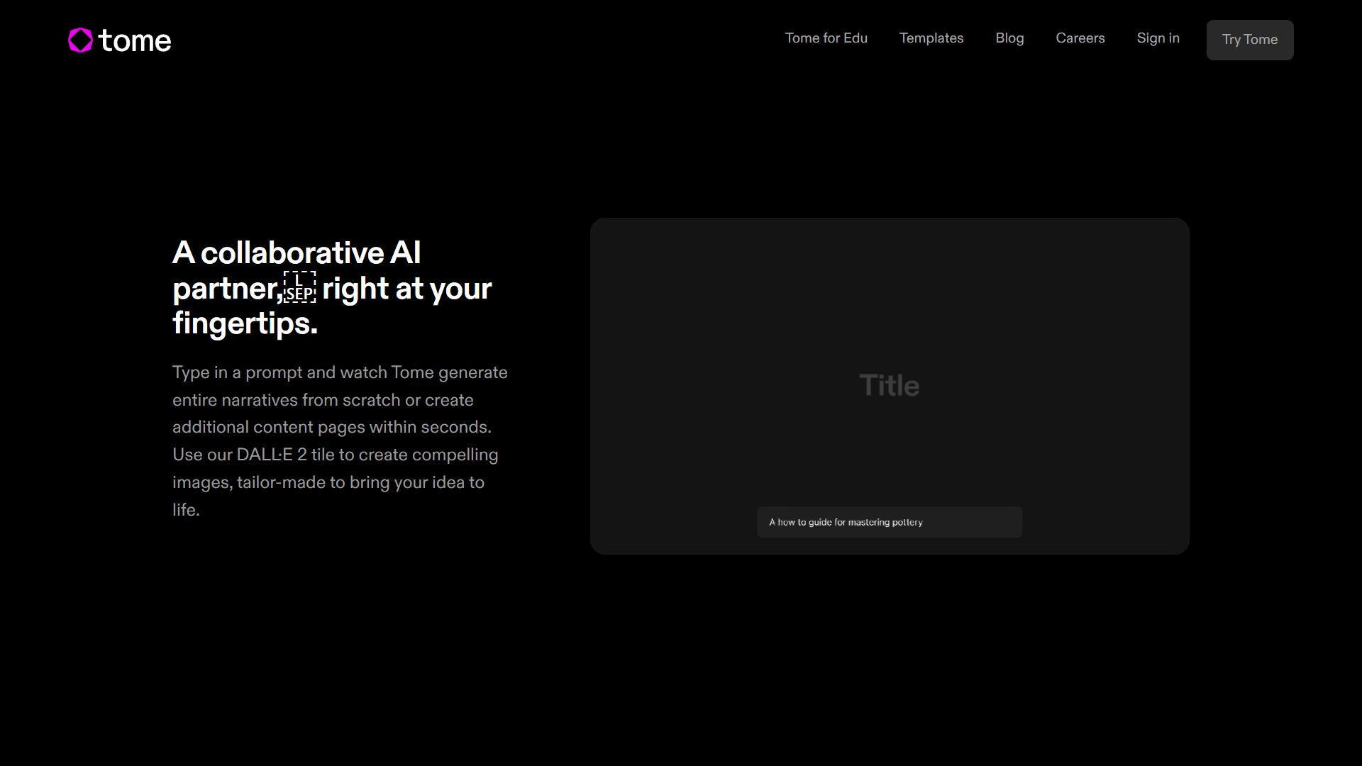Click the pink Tome logo icon
This screenshot has height=766, width=1362.
tap(80, 40)
